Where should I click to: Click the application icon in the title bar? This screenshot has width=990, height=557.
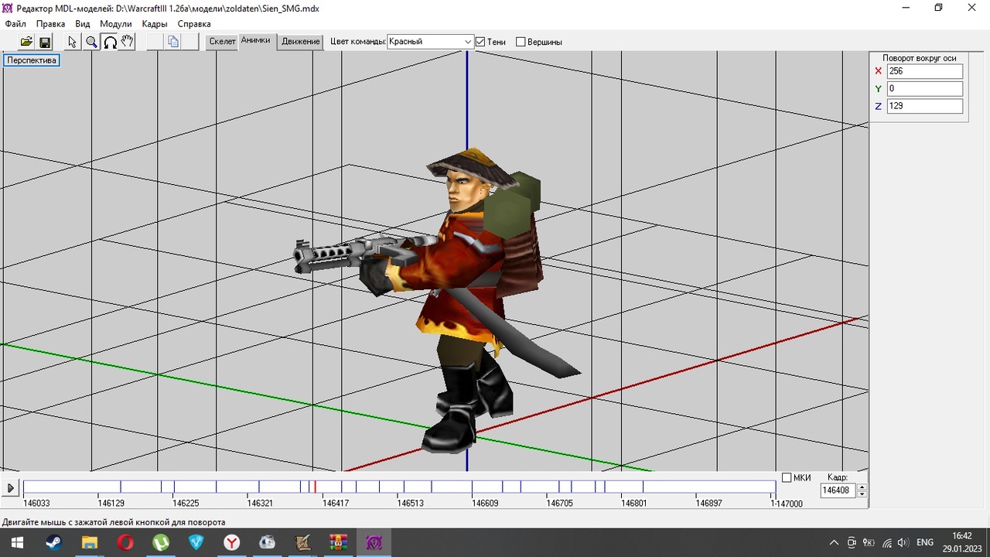(8, 8)
